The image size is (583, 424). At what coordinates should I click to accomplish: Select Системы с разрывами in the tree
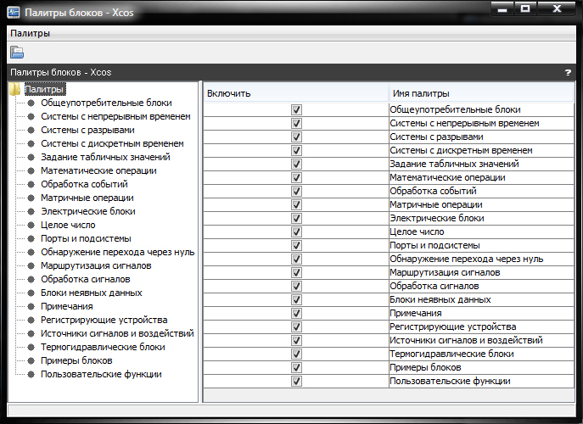point(87,130)
